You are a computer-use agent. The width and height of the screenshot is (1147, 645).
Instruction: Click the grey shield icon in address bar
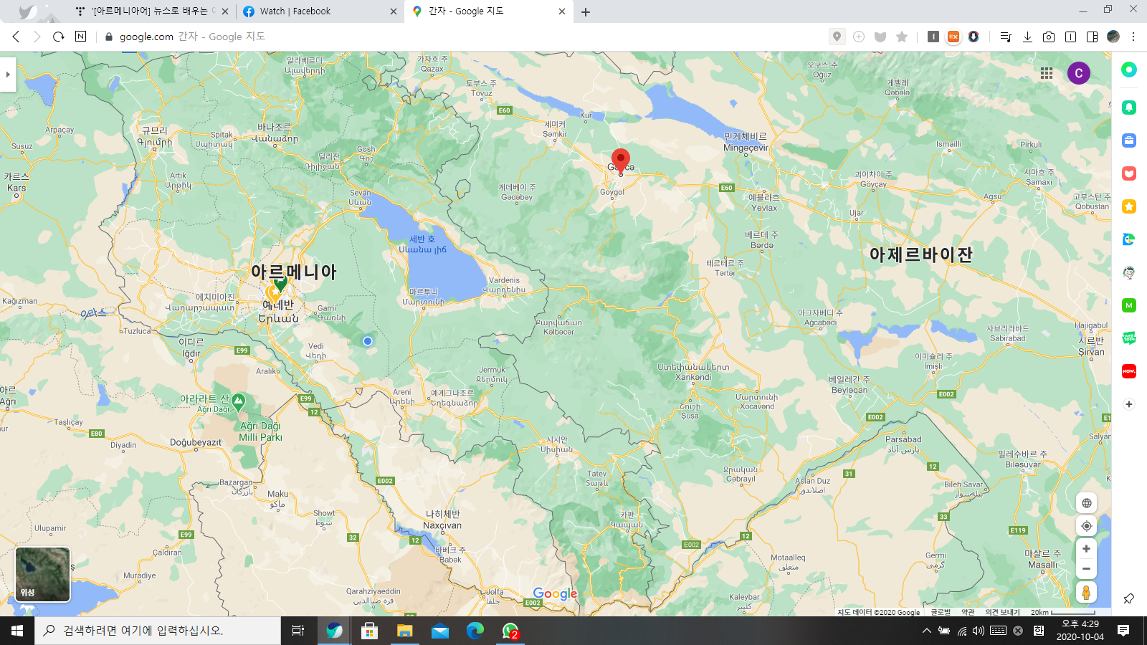tap(880, 37)
